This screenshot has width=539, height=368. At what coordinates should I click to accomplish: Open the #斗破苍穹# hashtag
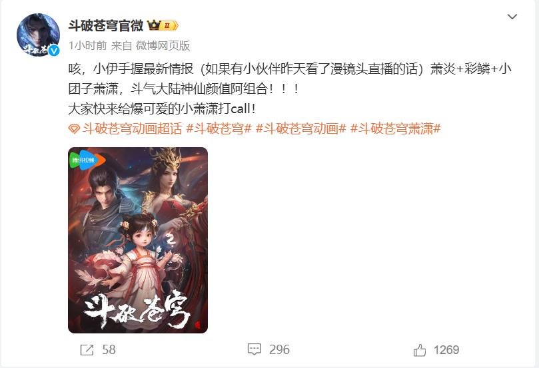tap(219, 129)
